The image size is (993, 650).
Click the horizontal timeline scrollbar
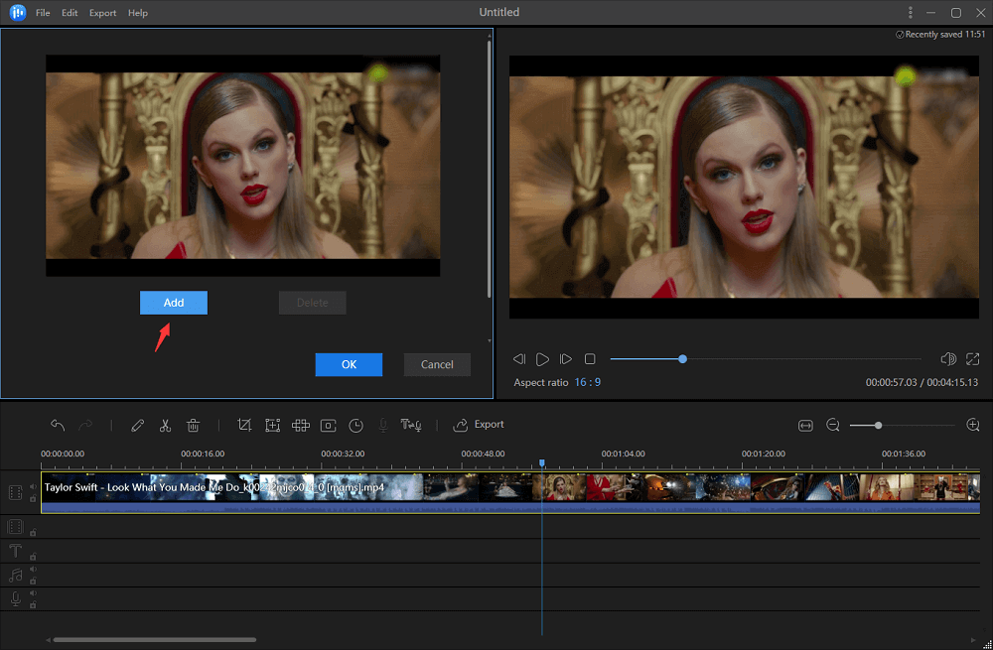click(x=155, y=640)
